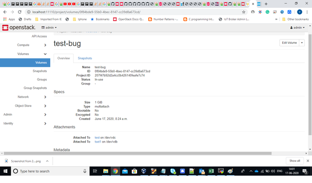Open Skype from the taskbar
Image resolution: width=312 pixels, height=183 pixels.
click(x=173, y=171)
